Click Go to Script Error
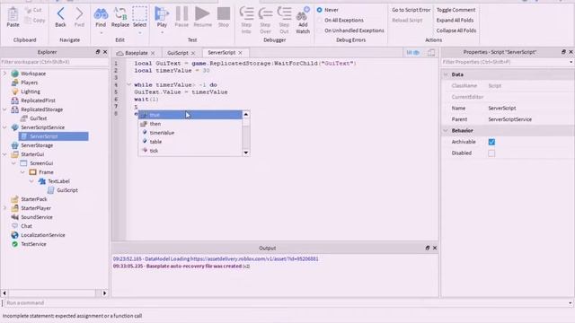This screenshot has height=323, width=575. (411, 10)
